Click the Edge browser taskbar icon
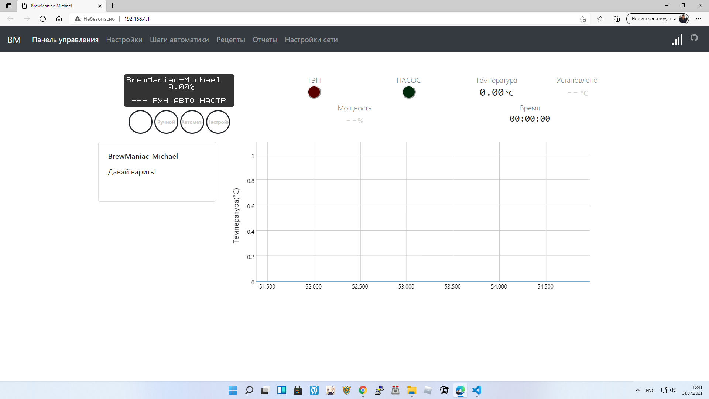This screenshot has height=399, width=709. click(x=460, y=390)
